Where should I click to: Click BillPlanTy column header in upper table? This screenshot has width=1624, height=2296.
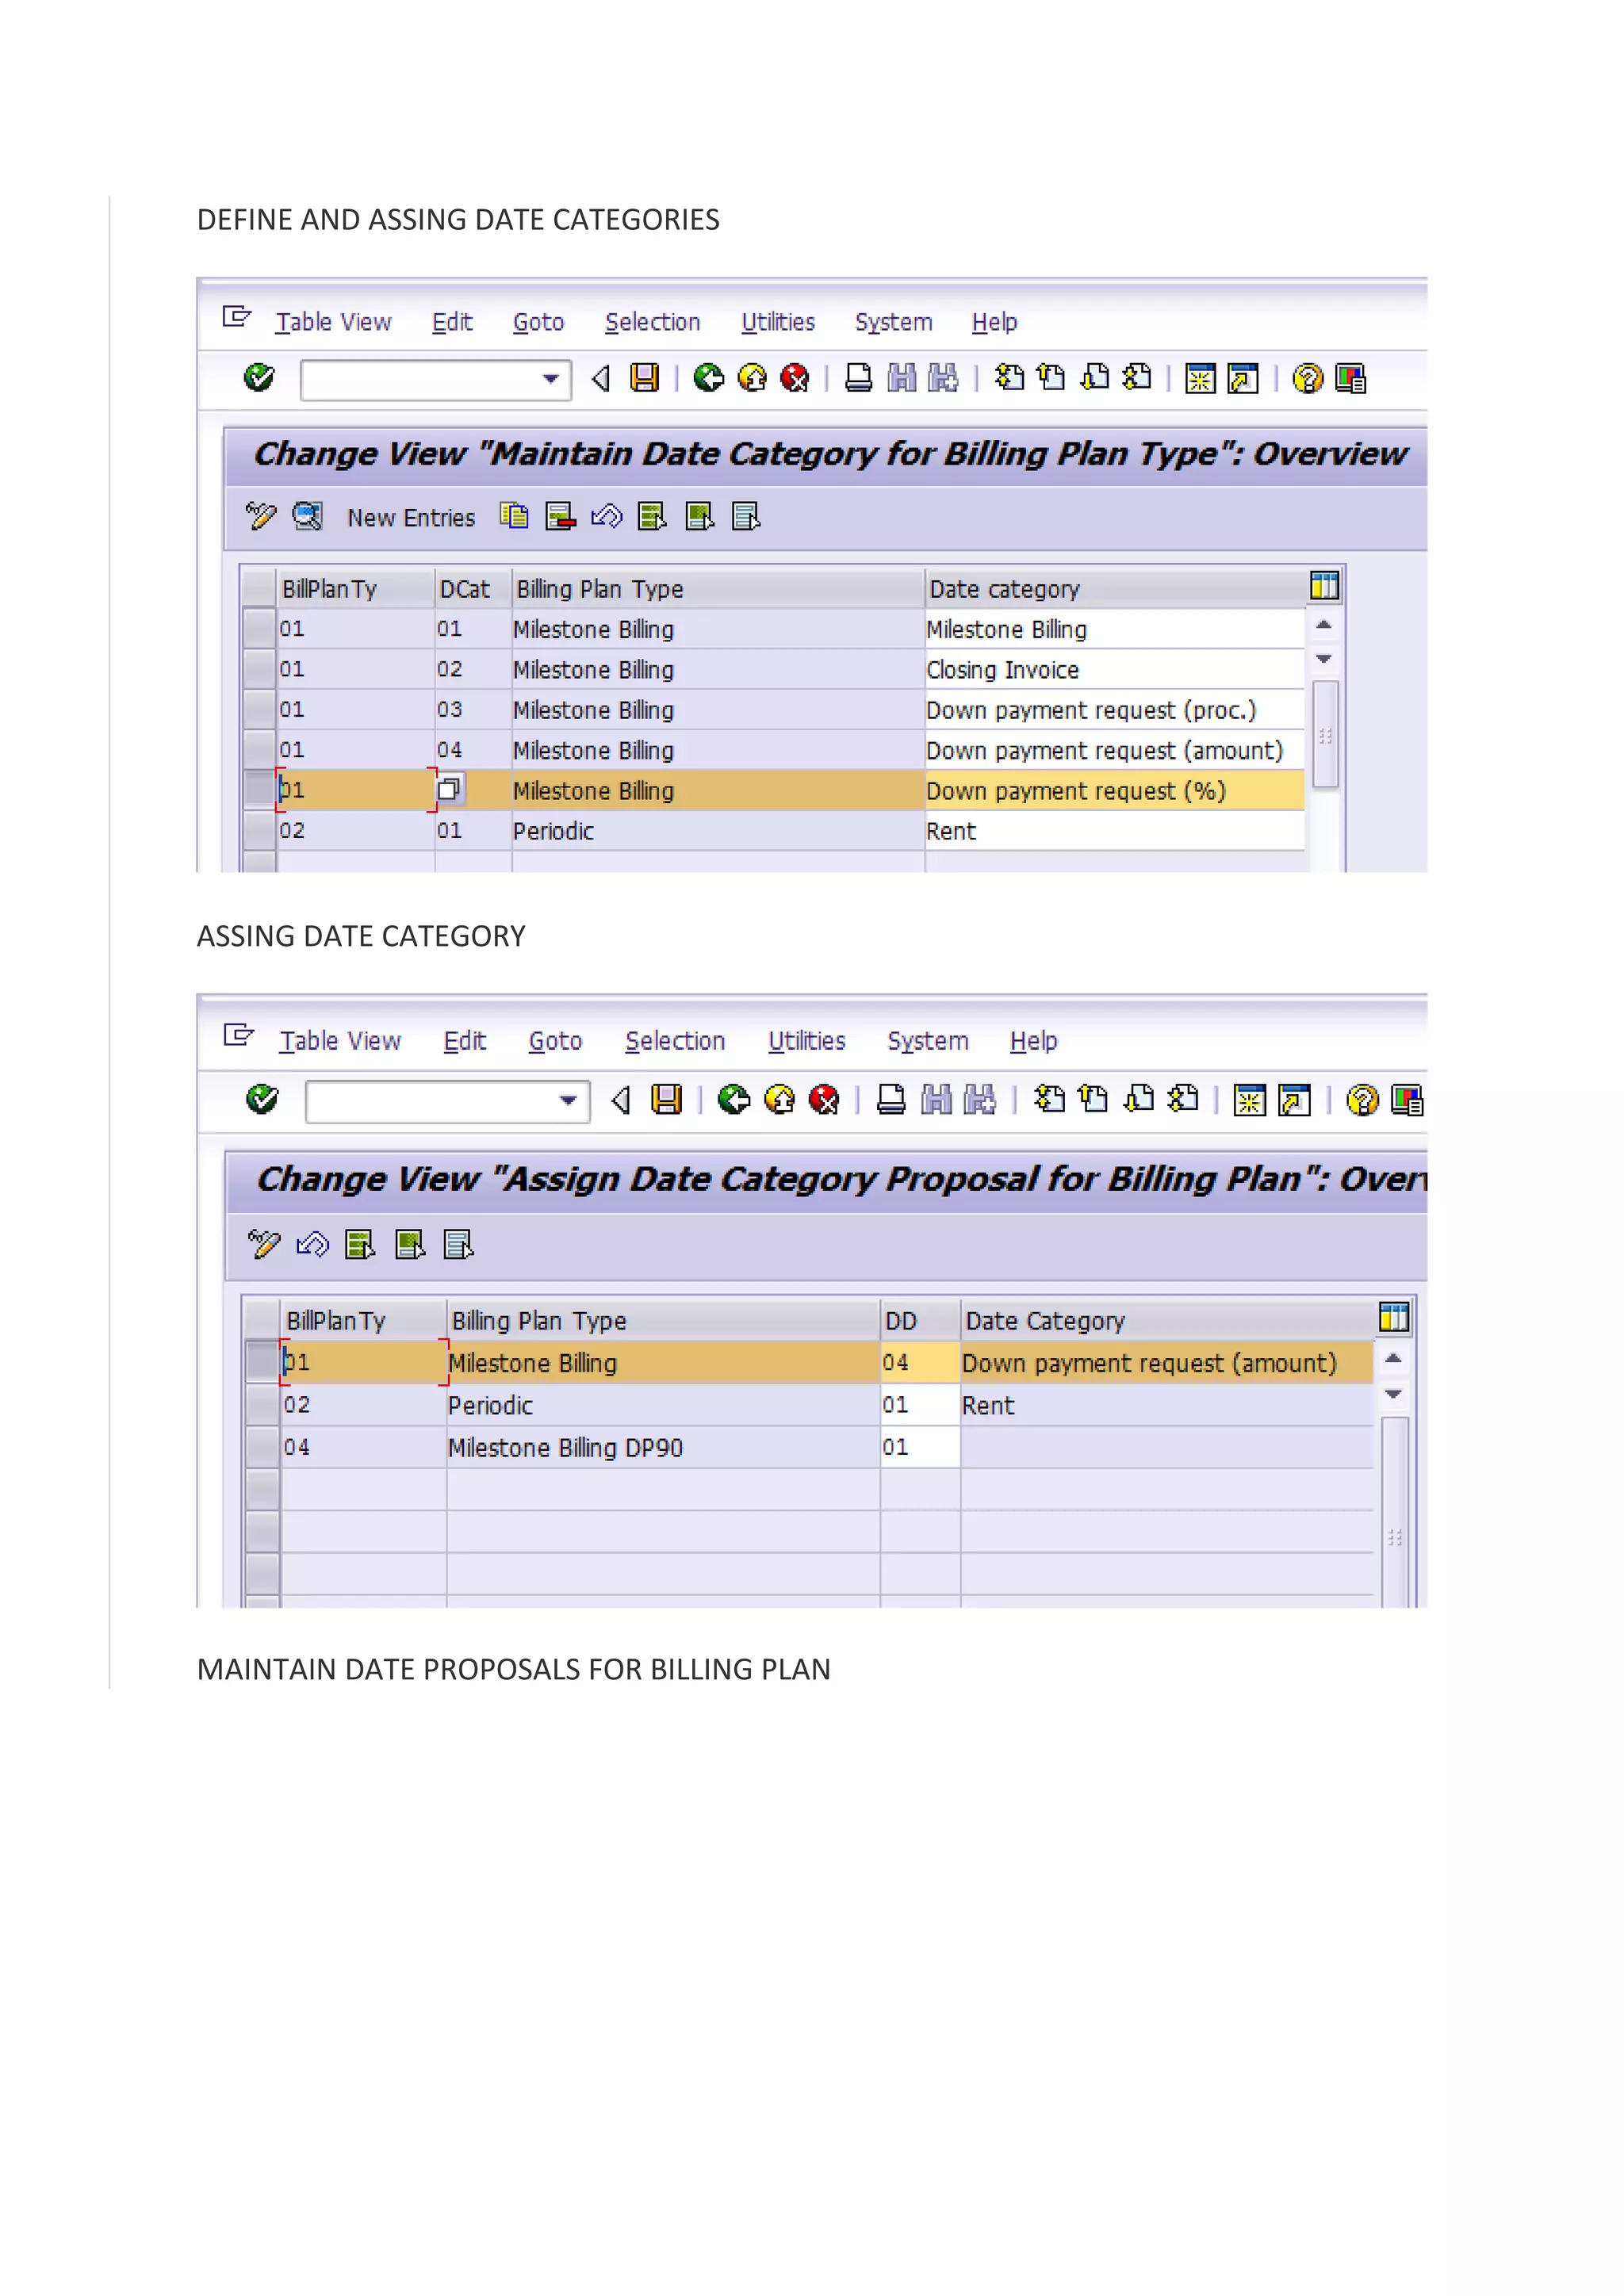click(356, 589)
